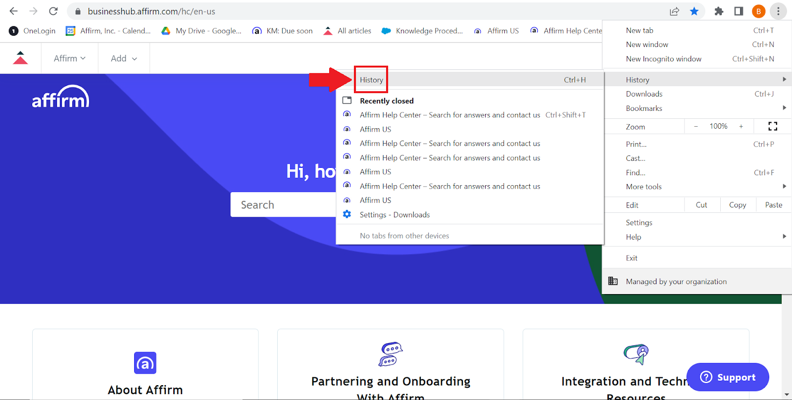Expand the History submenu in Chrome menu

pyautogui.click(x=697, y=79)
